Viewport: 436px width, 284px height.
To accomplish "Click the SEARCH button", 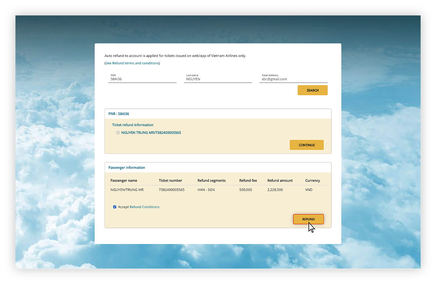I will point(312,90).
